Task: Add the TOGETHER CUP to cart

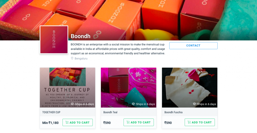Action: coord(78,122)
